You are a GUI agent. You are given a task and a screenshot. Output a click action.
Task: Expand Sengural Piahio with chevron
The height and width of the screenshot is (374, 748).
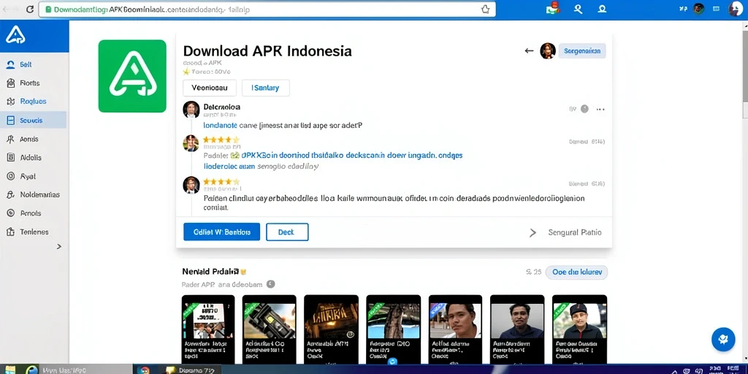pos(533,233)
